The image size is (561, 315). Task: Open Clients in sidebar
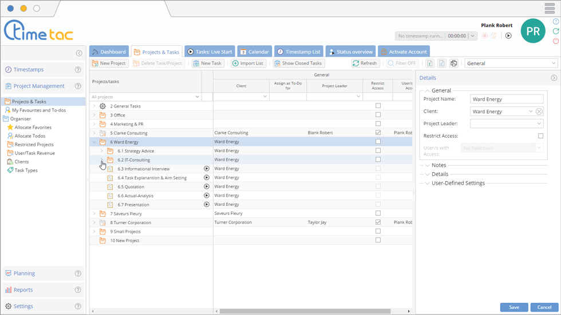18,162
